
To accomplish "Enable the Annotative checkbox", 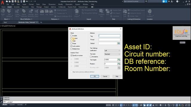I will (x=91, y=57).
